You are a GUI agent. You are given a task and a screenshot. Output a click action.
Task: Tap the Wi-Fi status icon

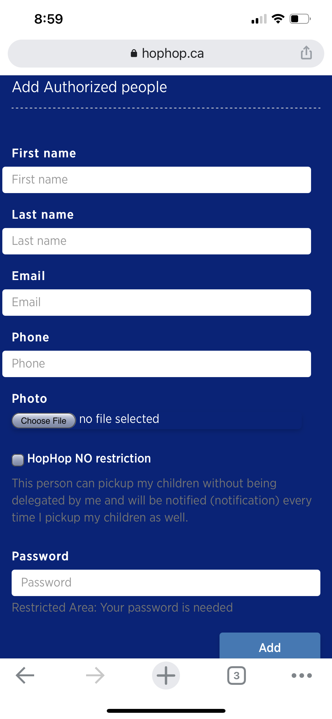[278, 19]
